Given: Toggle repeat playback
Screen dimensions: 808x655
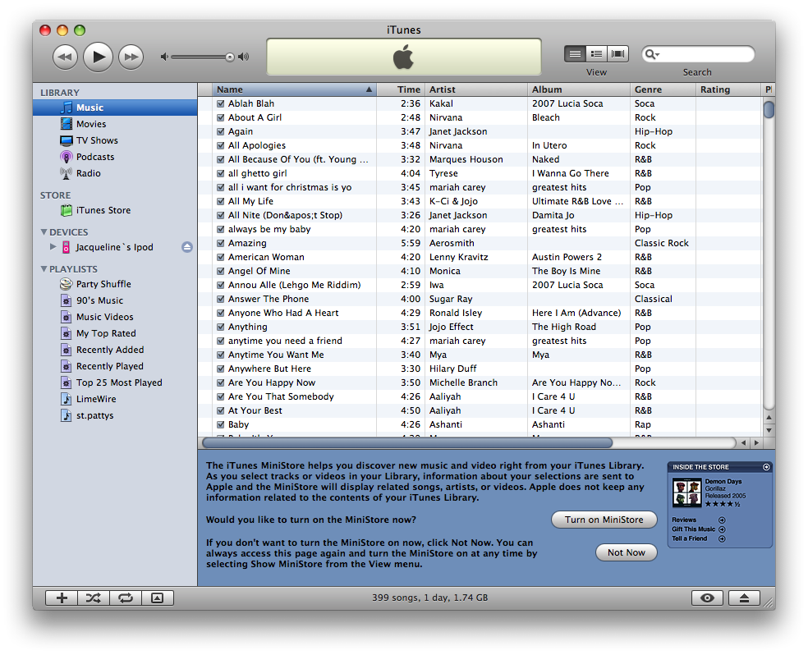Looking at the screenshot, I should click(x=125, y=598).
